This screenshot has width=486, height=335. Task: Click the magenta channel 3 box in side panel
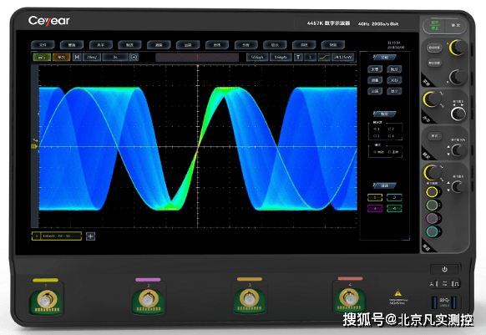tap(375, 209)
